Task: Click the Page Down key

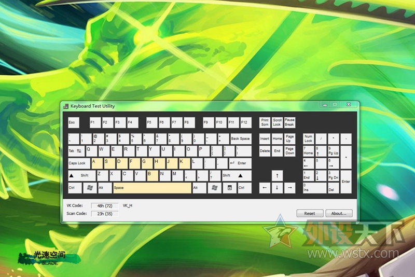Action: click(290, 151)
